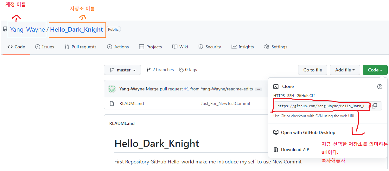Open the Yang-Wayne account link
The width and height of the screenshot is (389, 171).
(x=28, y=29)
